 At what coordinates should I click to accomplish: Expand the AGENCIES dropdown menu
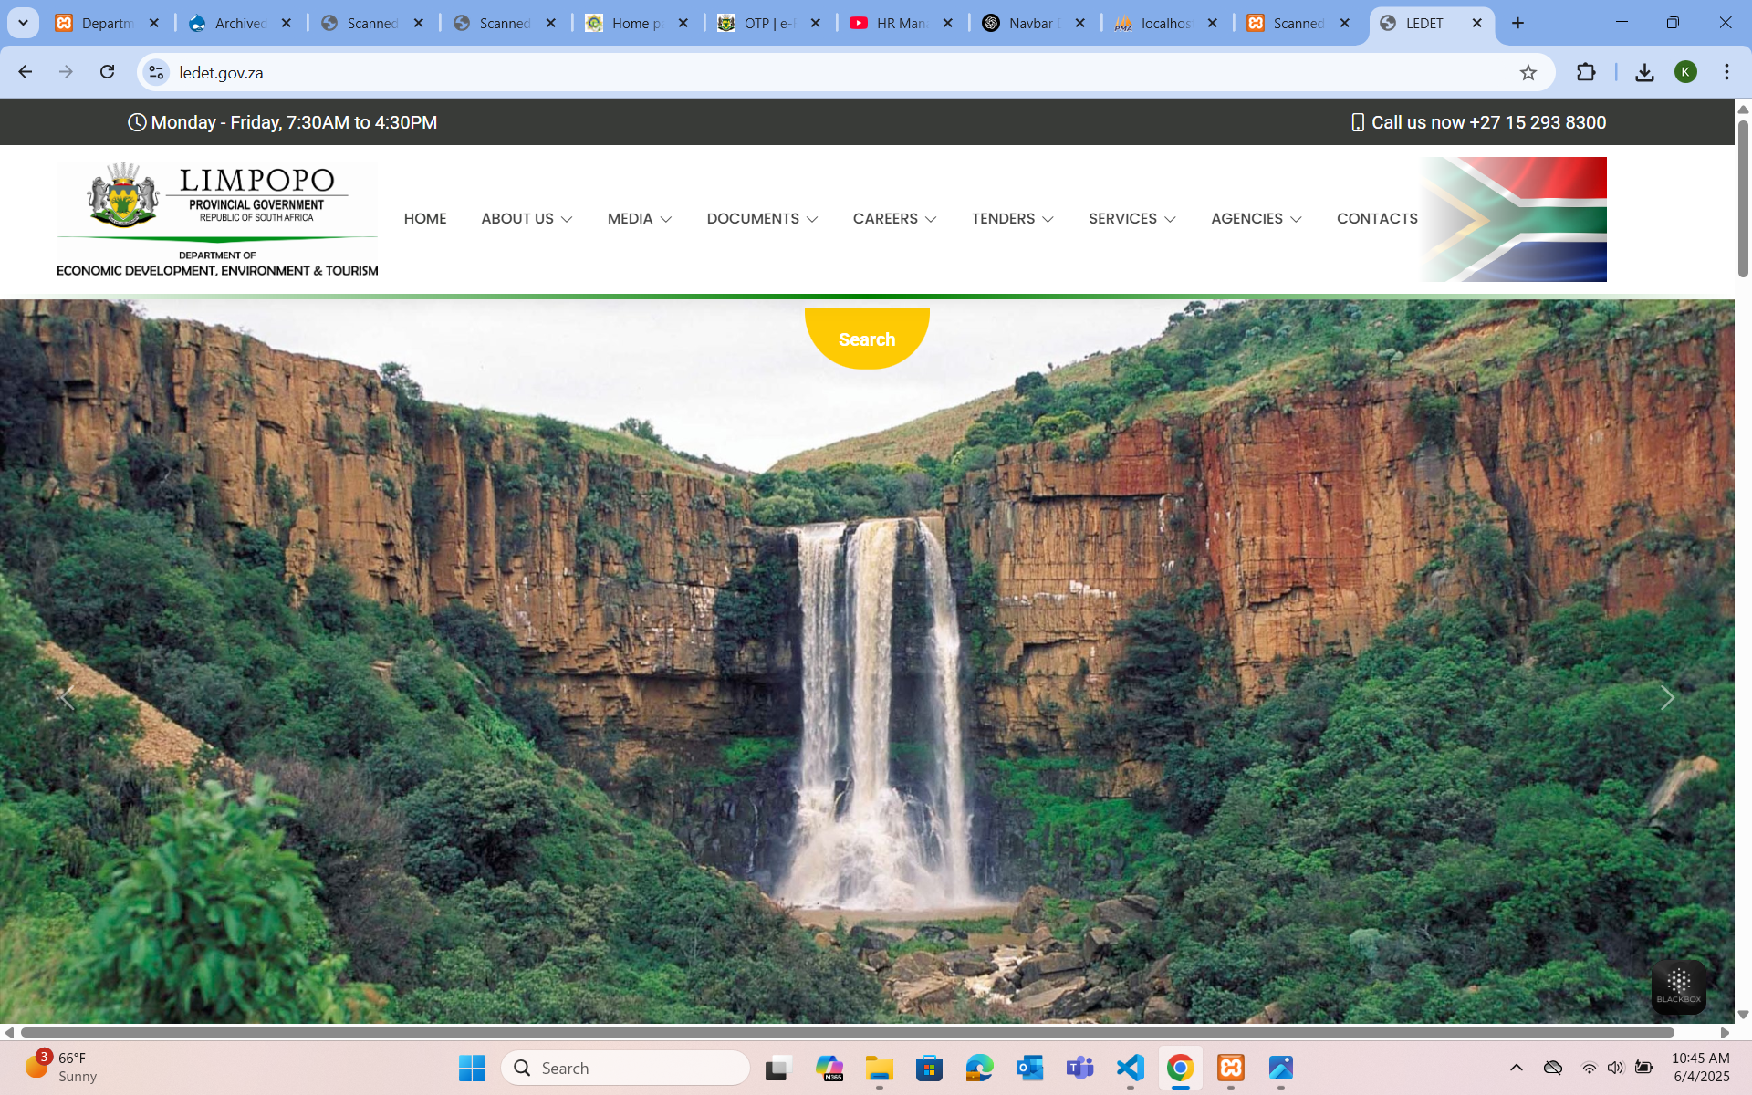[x=1256, y=219]
